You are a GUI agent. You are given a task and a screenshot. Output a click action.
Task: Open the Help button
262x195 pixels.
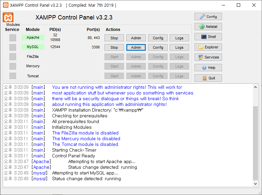[208, 68]
